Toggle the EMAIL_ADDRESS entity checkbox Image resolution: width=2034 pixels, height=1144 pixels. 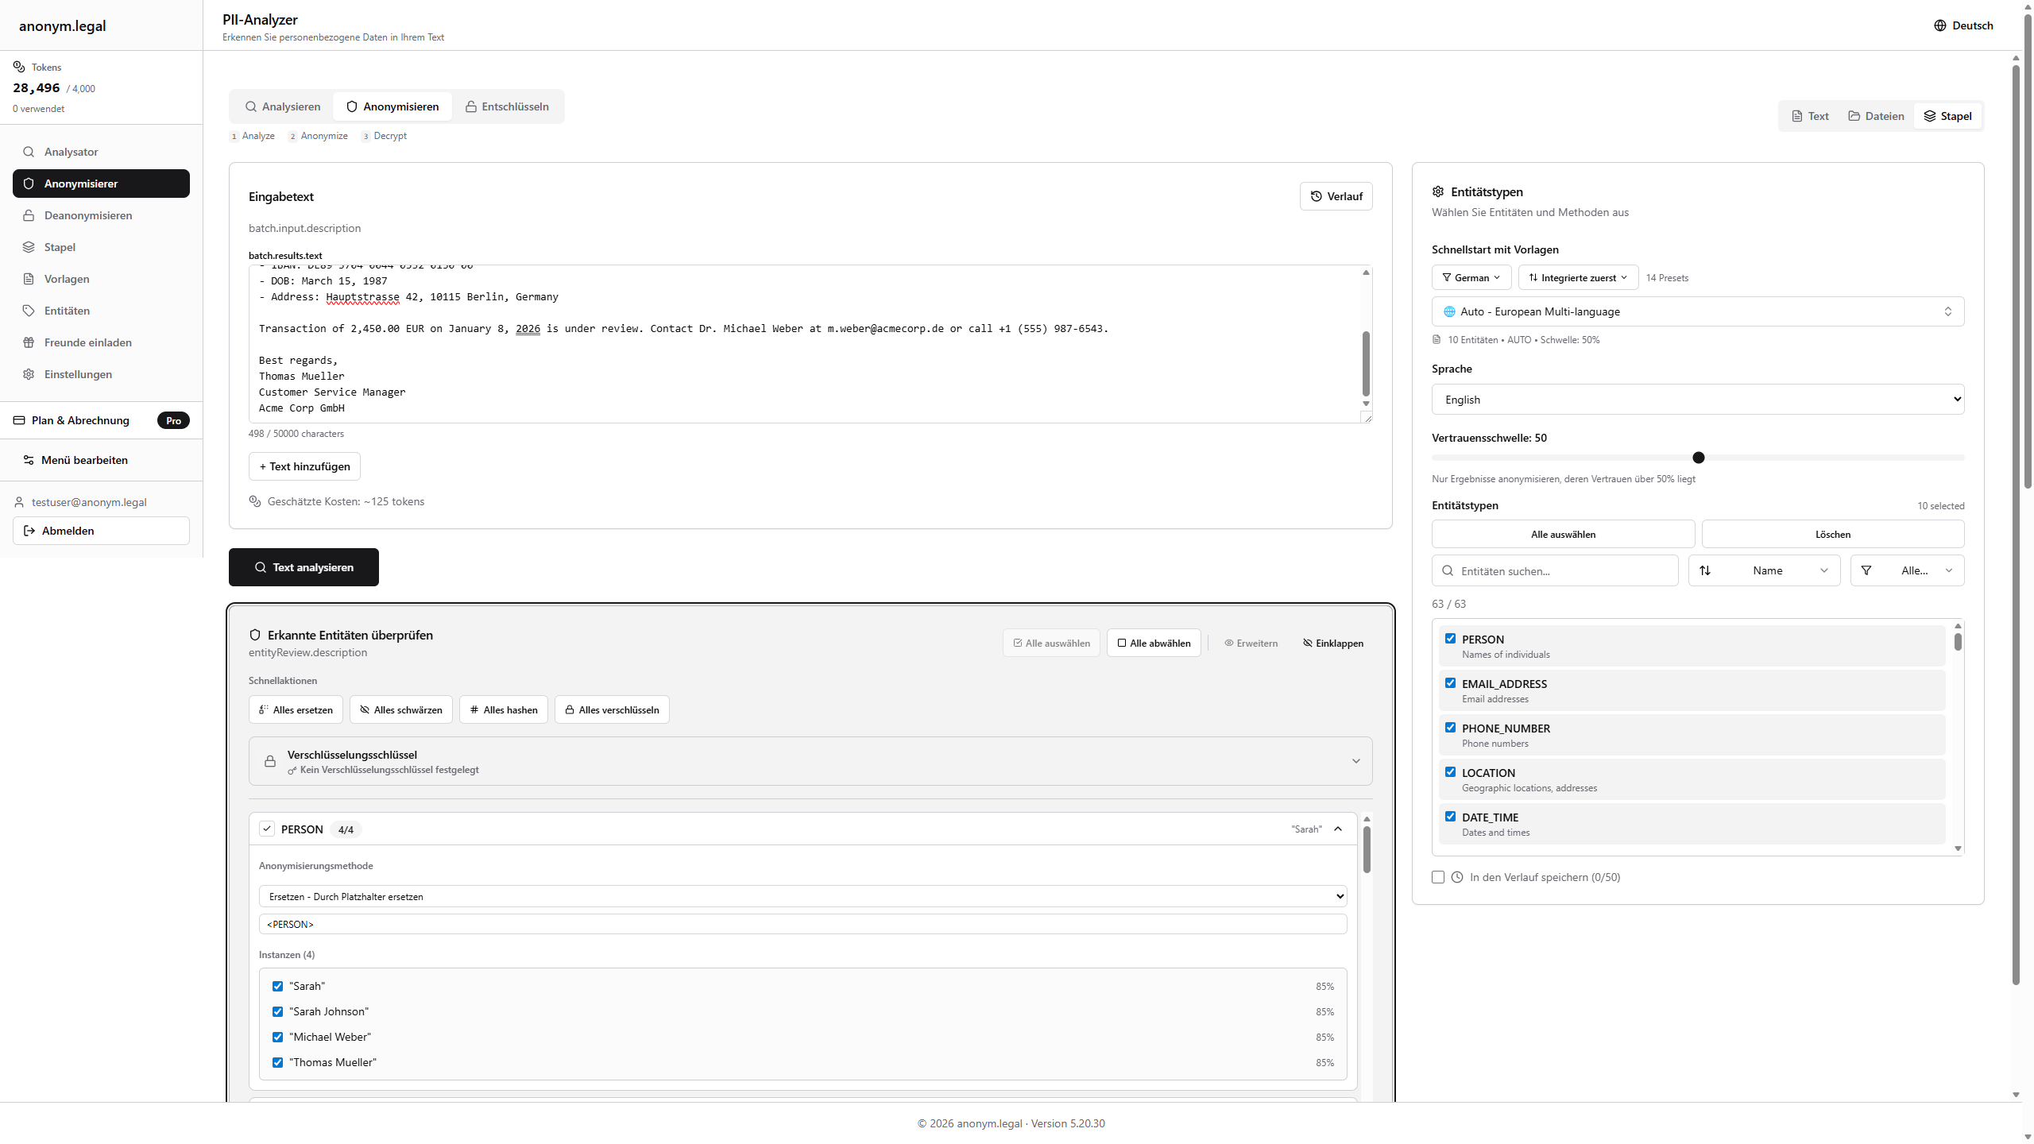pyautogui.click(x=1450, y=683)
